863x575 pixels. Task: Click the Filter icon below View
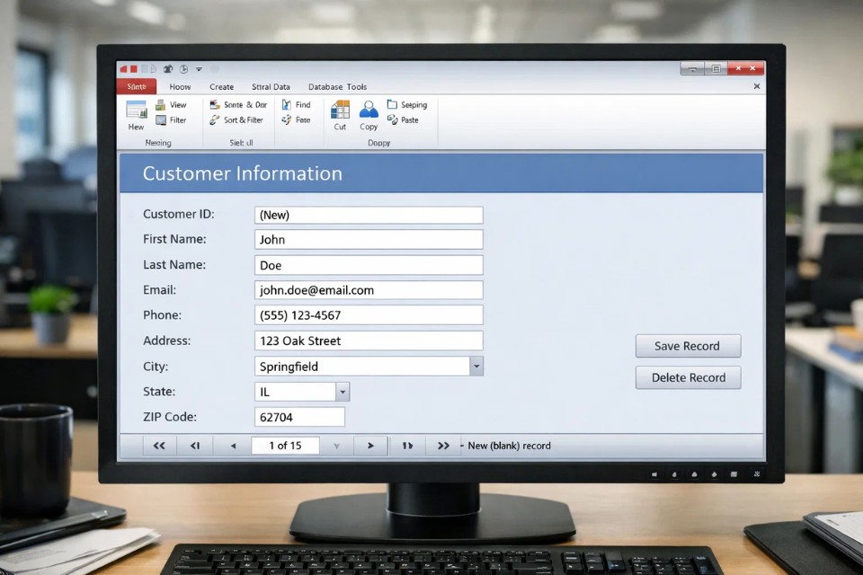coord(161,120)
